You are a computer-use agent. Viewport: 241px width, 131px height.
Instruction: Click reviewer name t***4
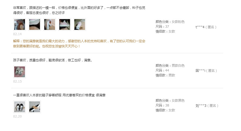(200, 27)
